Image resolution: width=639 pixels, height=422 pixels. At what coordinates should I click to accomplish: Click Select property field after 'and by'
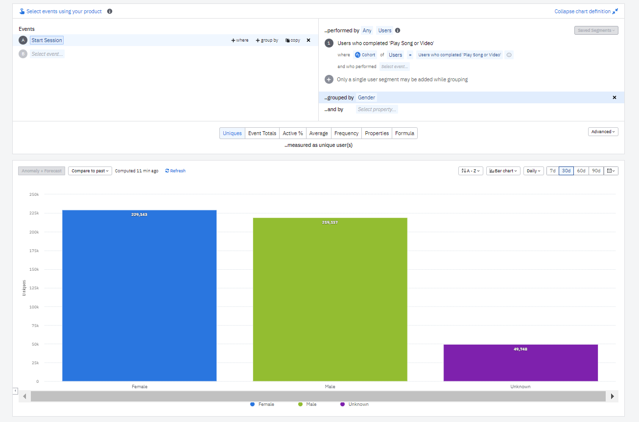tap(377, 109)
